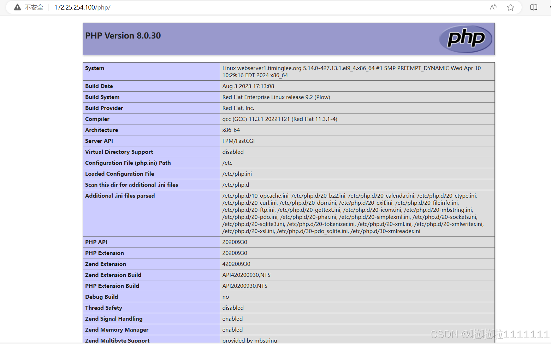Click the Server API label

(99, 141)
